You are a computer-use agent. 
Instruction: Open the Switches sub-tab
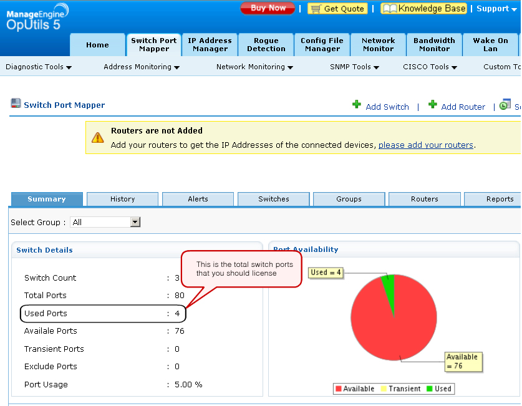pos(274,199)
